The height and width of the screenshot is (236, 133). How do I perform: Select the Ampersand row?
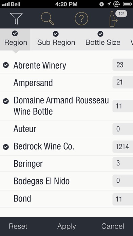(66, 83)
